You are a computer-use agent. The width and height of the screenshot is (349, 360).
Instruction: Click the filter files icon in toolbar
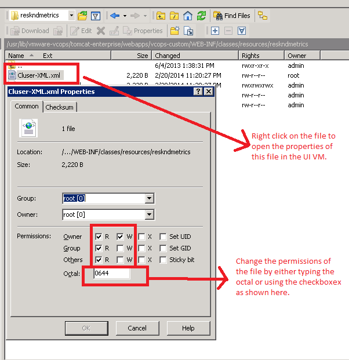(96, 16)
